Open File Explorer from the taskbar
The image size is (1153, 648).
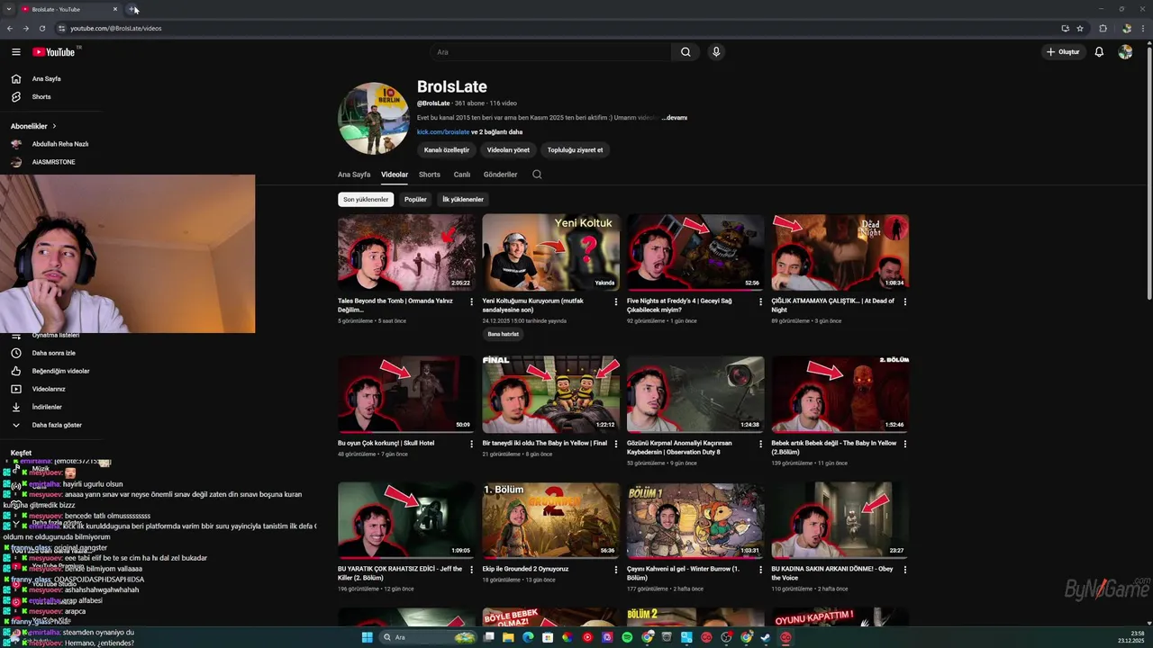coord(507,637)
